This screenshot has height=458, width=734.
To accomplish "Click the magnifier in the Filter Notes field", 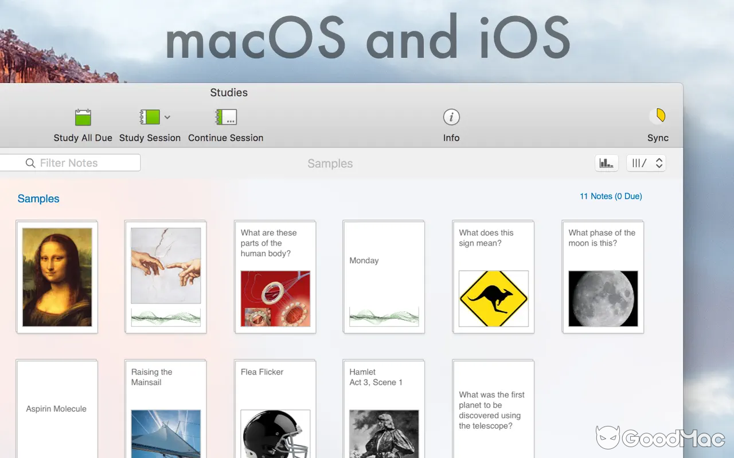I will pos(30,163).
